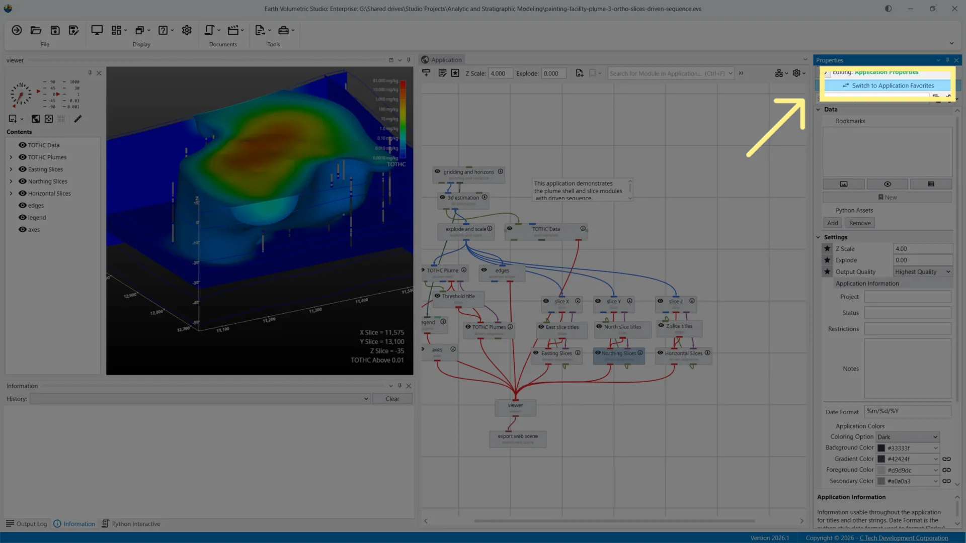Toggle theme contrast icon in title bar
Image resolution: width=966 pixels, height=543 pixels.
[x=889, y=9]
